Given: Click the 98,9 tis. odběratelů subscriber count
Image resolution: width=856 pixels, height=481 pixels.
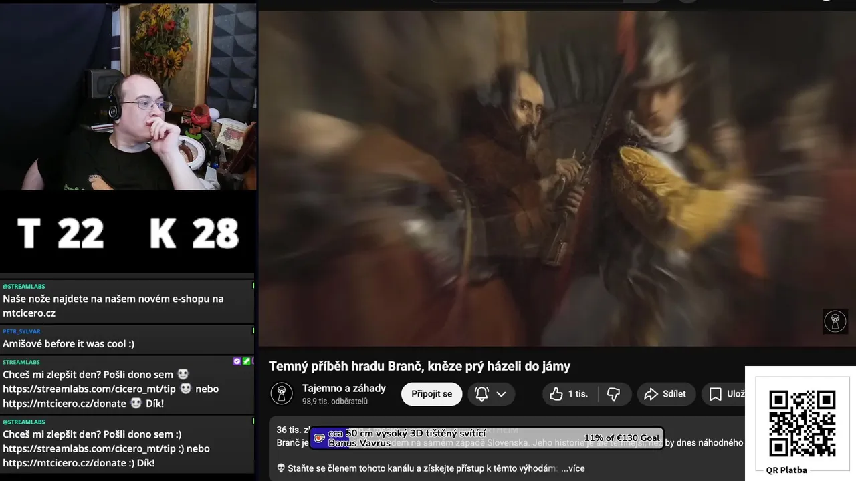Looking at the screenshot, I should coord(335,402).
